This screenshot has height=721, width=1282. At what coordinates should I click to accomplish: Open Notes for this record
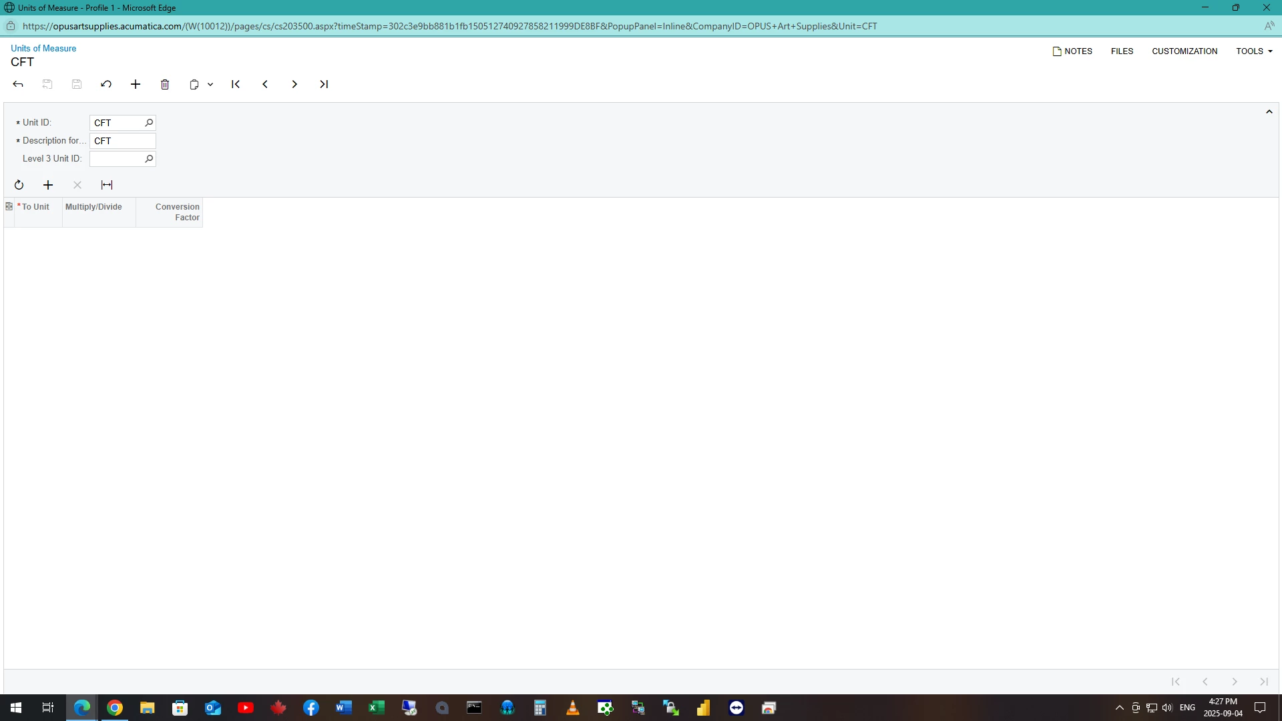1072,51
